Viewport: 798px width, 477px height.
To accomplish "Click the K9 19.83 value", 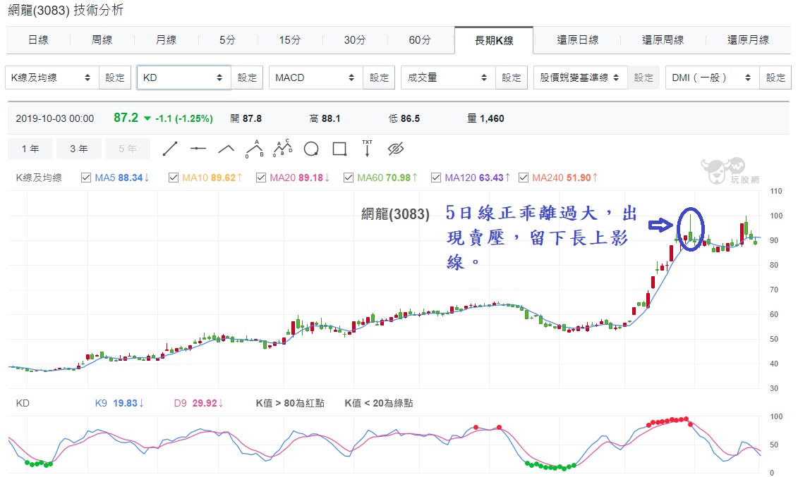I will click(x=120, y=403).
